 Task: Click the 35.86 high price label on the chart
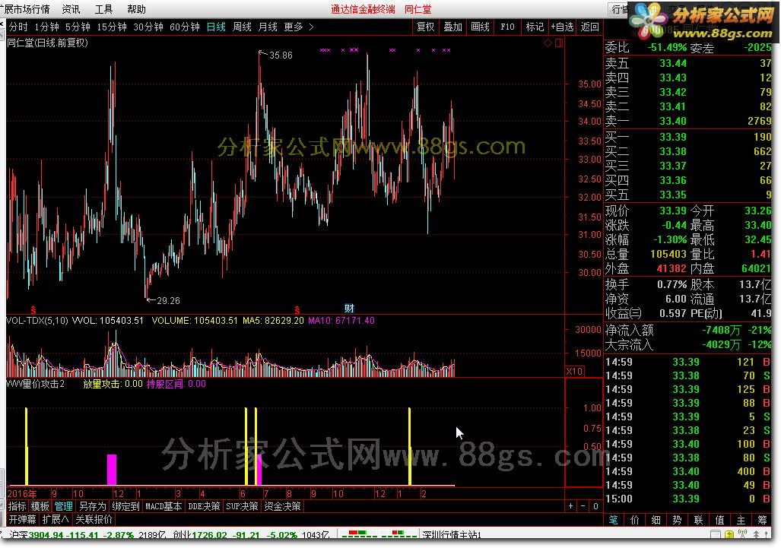[x=281, y=55]
